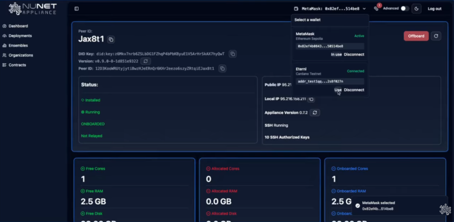Click the Not Relayed status text
Viewport: 454px width, 222px height.
coord(91,136)
